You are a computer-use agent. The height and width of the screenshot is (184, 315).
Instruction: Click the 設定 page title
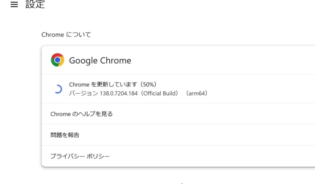click(35, 5)
